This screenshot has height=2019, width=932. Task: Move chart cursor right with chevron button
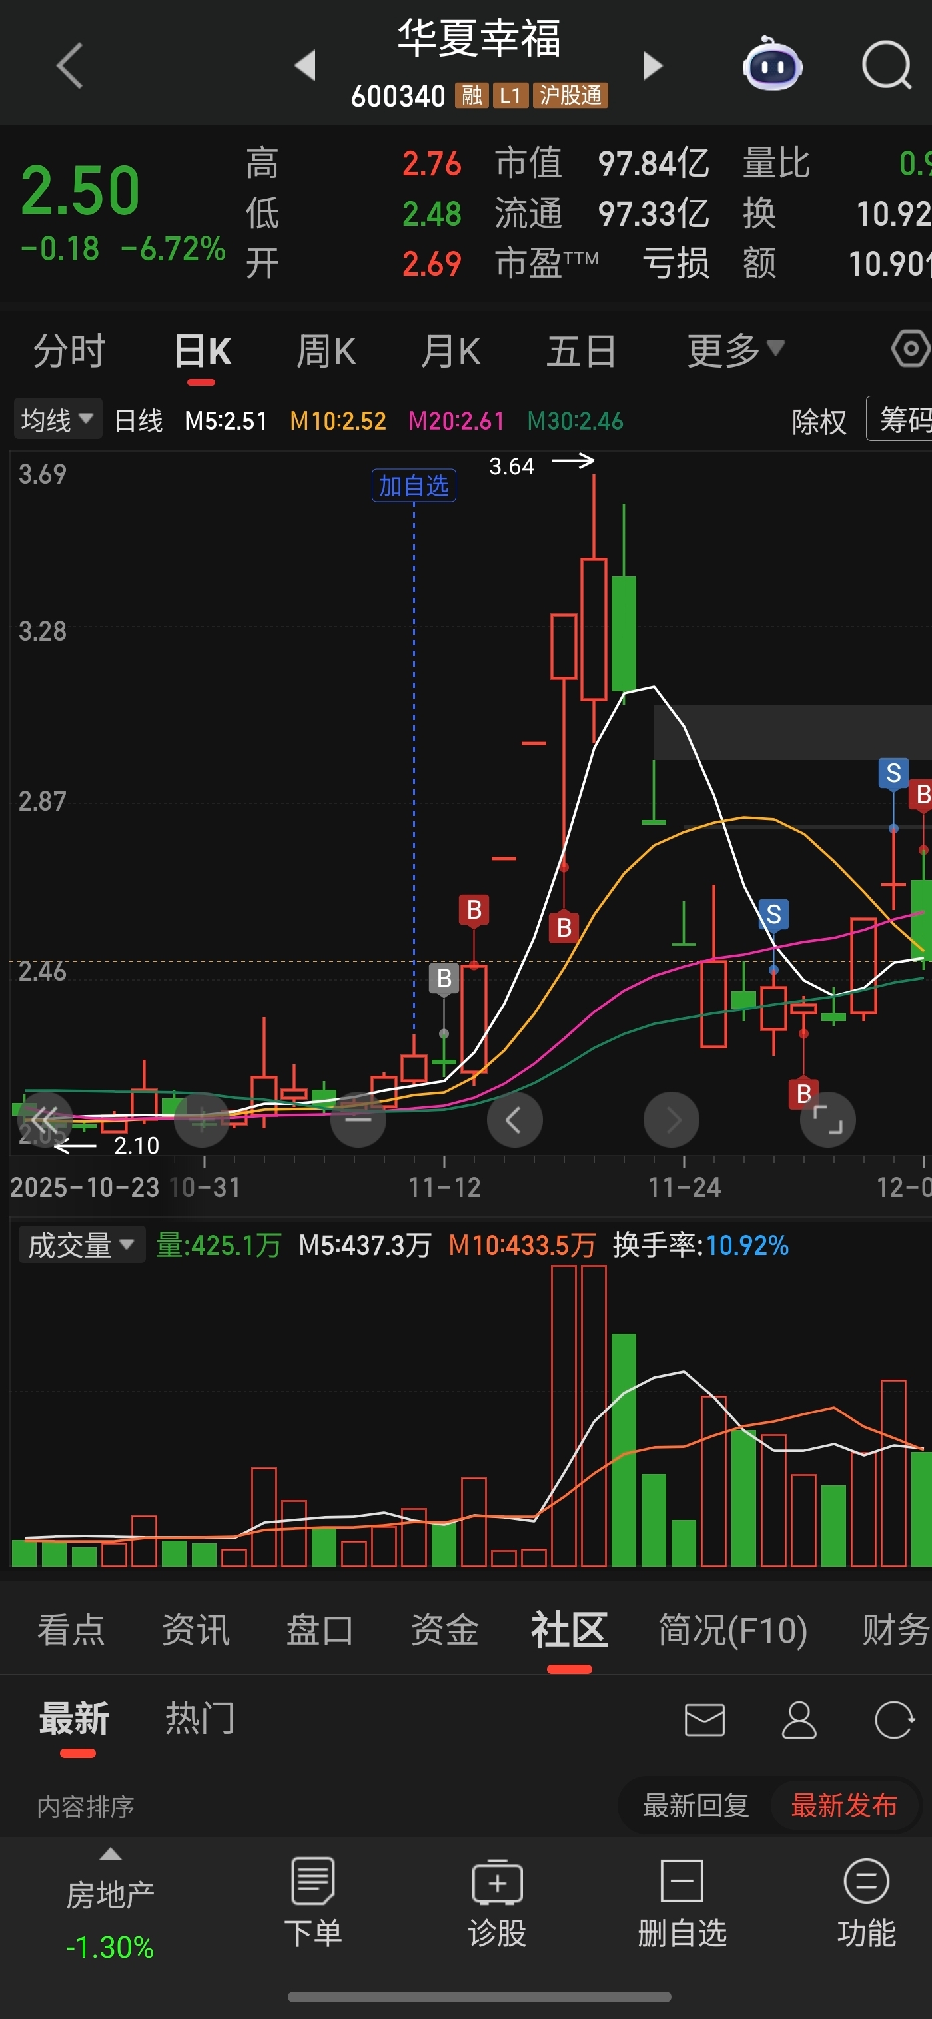coord(671,1119)
